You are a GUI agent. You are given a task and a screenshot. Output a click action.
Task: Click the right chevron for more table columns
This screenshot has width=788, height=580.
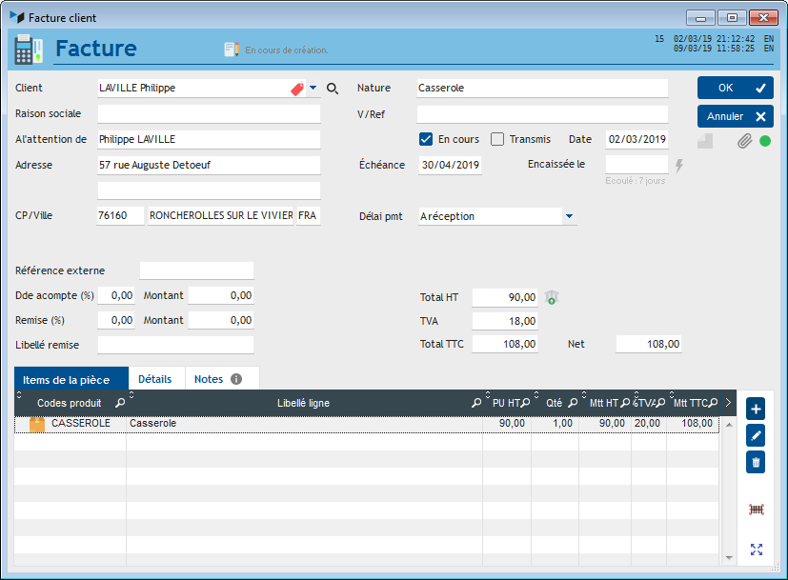729,403
